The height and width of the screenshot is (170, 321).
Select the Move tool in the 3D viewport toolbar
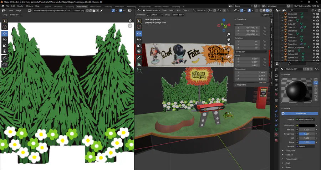(139, 34)
